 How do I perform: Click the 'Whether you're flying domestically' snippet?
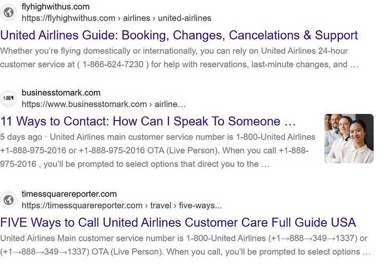(x=174, y=51)
